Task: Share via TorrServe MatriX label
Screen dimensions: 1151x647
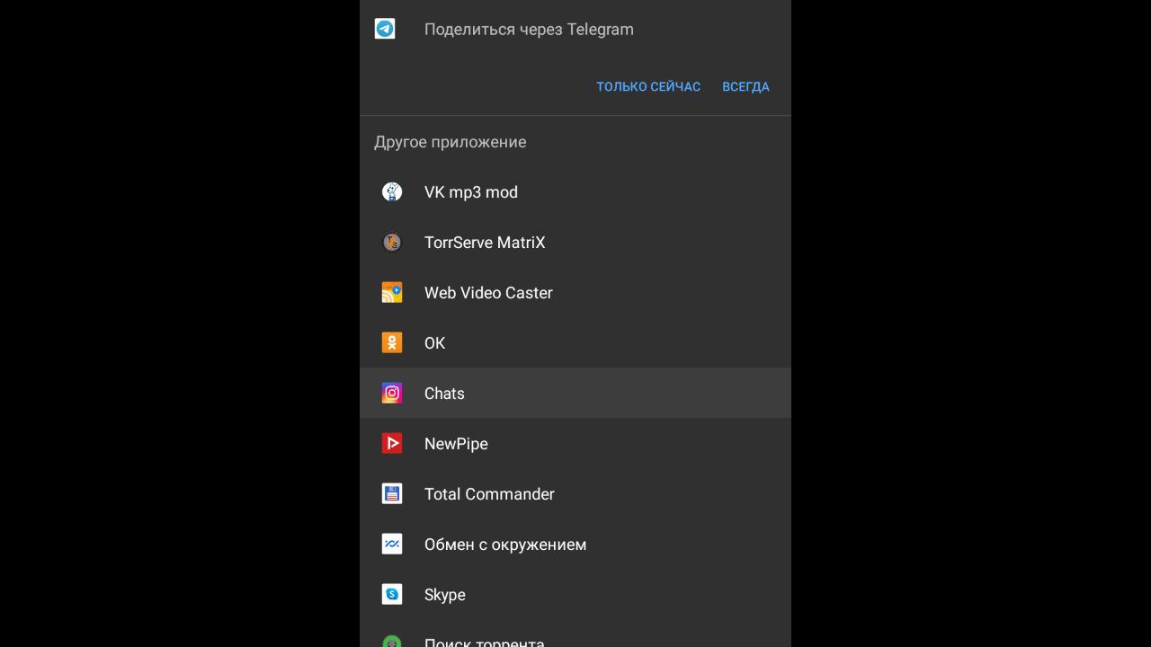Action: click(x=485, y=242)
